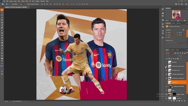Open the rotation angle dropdown in Properties
Image resolution: width=188 pixels, height=106 pixels.
[170, 37]
